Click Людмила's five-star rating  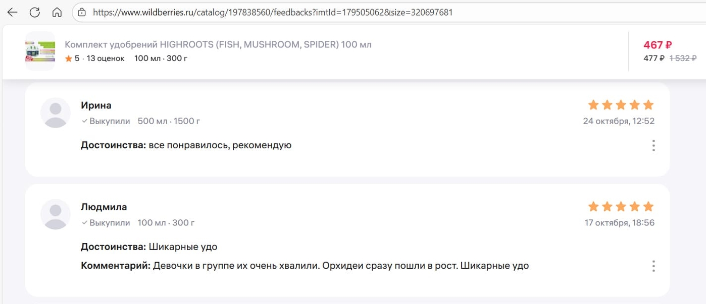pos(621,207)
